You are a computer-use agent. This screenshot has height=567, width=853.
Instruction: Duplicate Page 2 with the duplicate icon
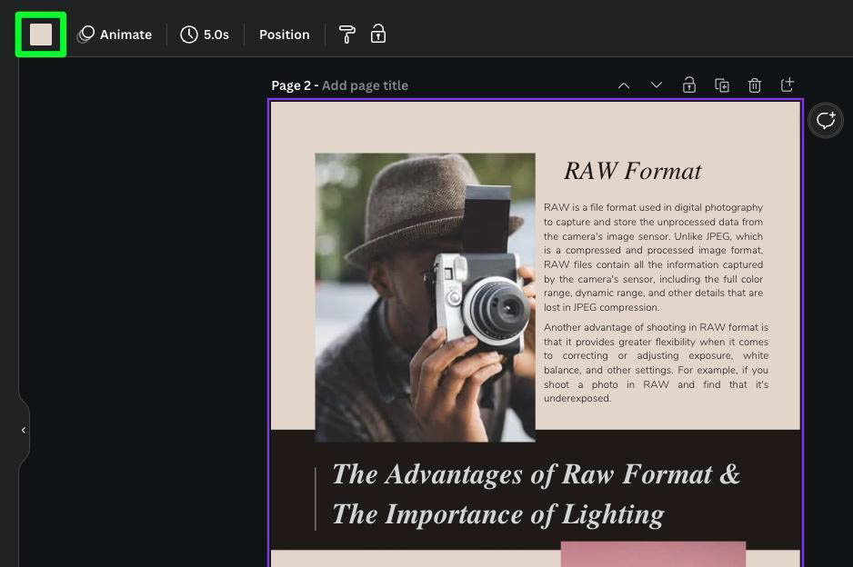(x=722, y=85)
